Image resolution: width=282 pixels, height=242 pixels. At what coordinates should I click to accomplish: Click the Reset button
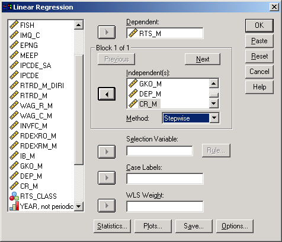coord(259,56)
